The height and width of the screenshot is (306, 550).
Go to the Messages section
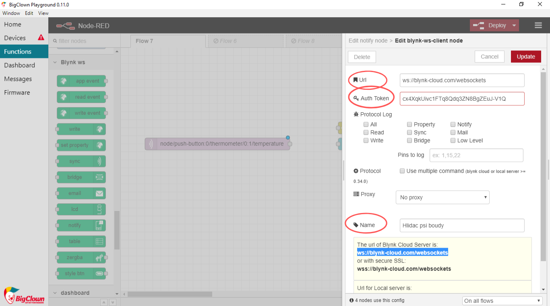[x=24, y=79]
